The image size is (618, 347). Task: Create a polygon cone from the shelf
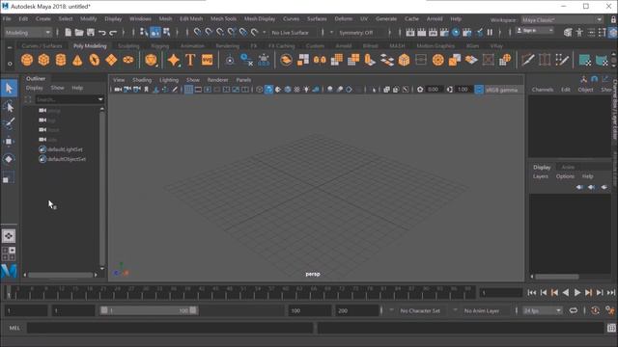click(77, 60)
